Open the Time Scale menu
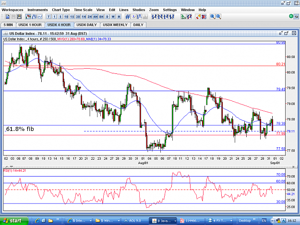The width and height of the screenshot is (300, 225). (x=83, y=10)
